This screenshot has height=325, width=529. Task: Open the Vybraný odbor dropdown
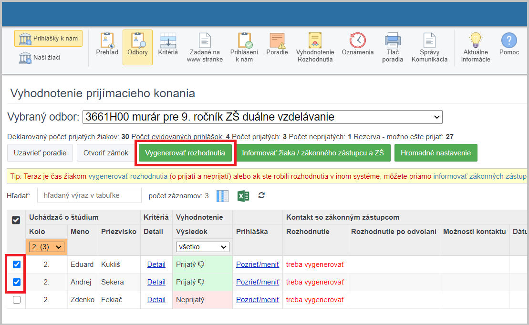tap(262, 117)
